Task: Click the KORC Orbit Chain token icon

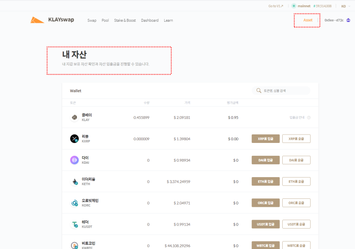Action: (74, 203)
